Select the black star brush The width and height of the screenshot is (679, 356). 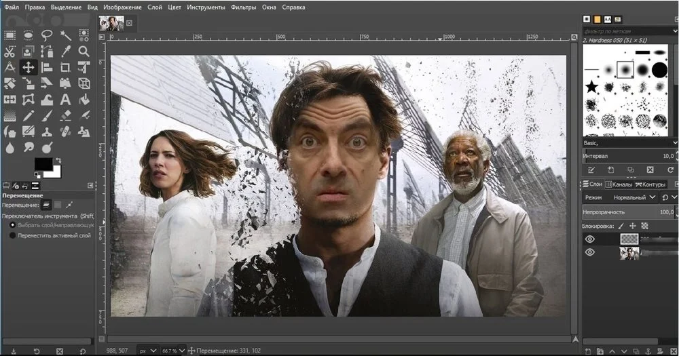click(591, 87)
